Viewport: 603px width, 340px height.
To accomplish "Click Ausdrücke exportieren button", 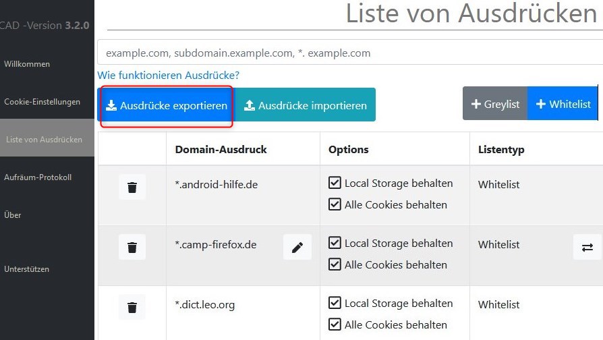I will pyautogui.click(x=167, y=106).
